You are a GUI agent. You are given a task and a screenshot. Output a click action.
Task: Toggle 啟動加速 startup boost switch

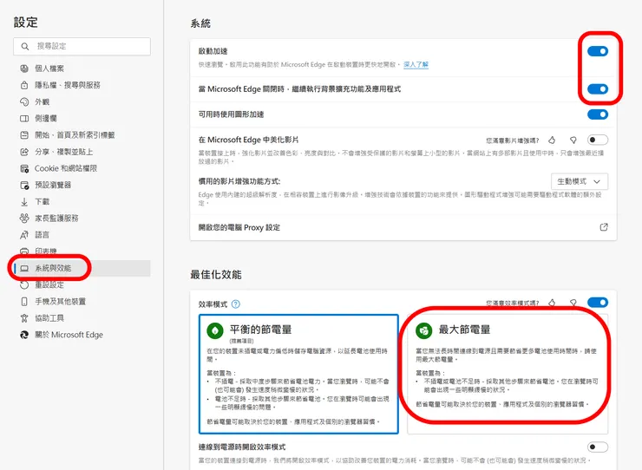pos(598,51)
